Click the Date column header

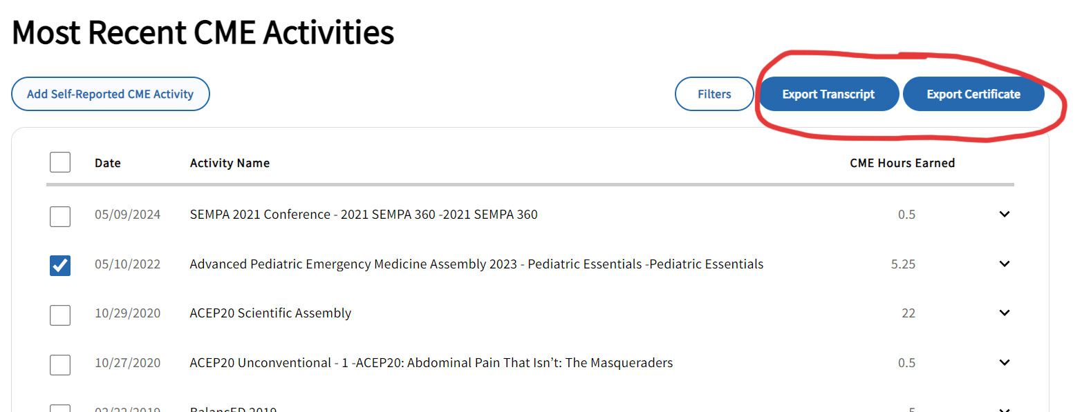coord(108,164)
